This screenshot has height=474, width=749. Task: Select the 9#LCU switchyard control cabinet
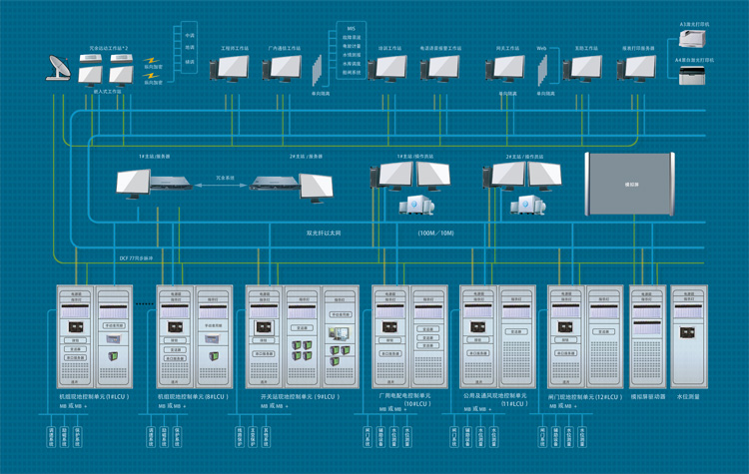(x=301, y=337)
